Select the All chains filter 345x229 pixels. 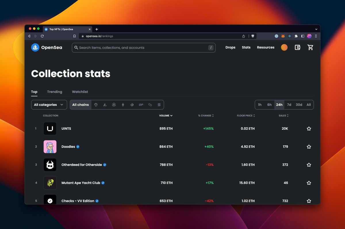80,105
